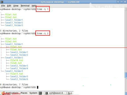Viewport: 127px width, 95px height.
Task: Click the 'tree -L 1' command text
Action: 43,9
